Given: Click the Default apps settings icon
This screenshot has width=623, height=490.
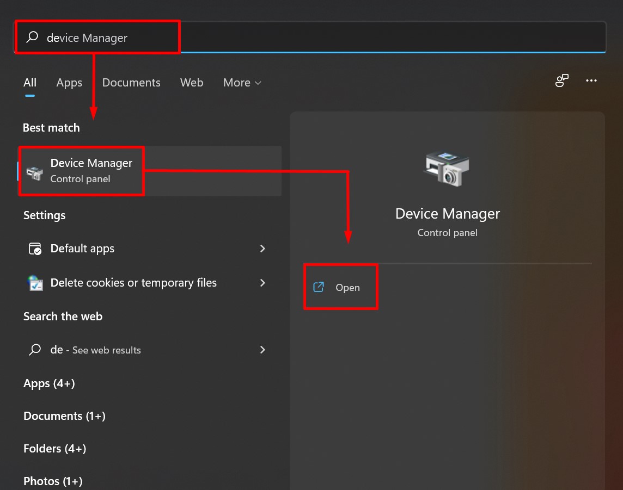Looking at the screenshot, I should [x=35, y=249].
